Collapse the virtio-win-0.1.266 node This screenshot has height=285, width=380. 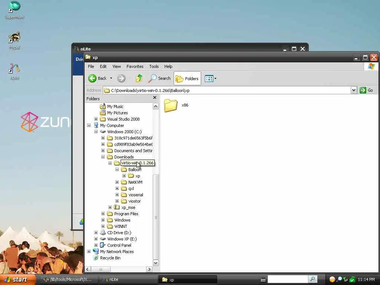pyautogui.click(x=110, y=163)
